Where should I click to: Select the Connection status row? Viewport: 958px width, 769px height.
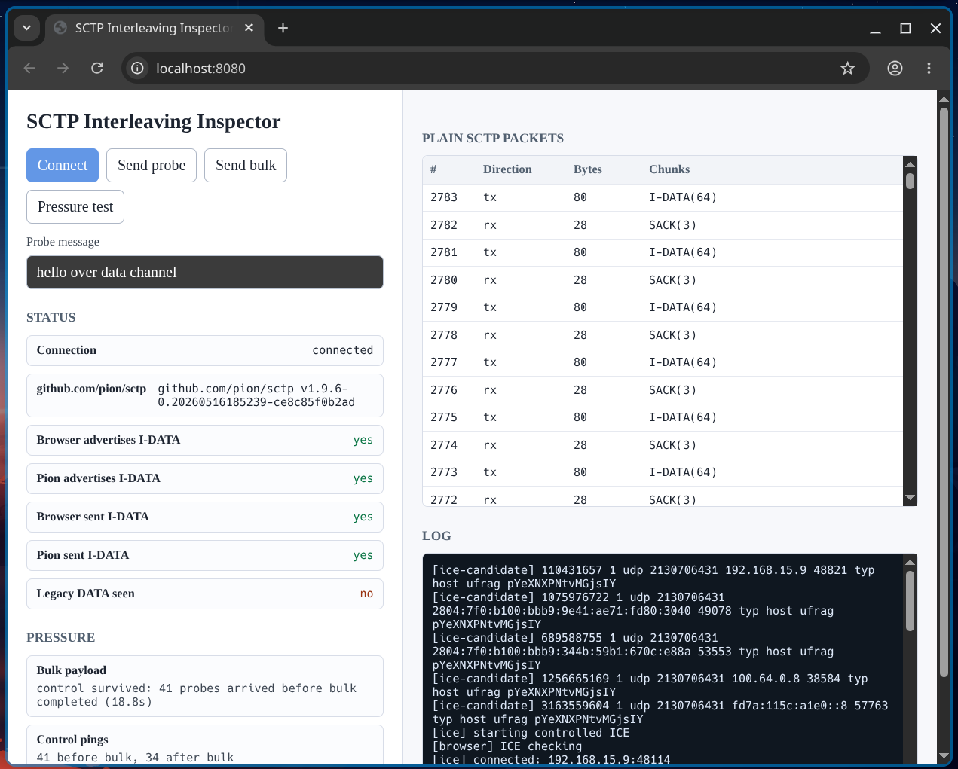[x=205, y=350]
